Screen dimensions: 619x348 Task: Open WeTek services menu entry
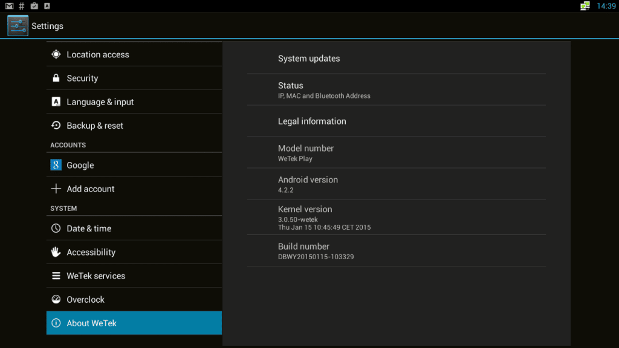point(134,275)
